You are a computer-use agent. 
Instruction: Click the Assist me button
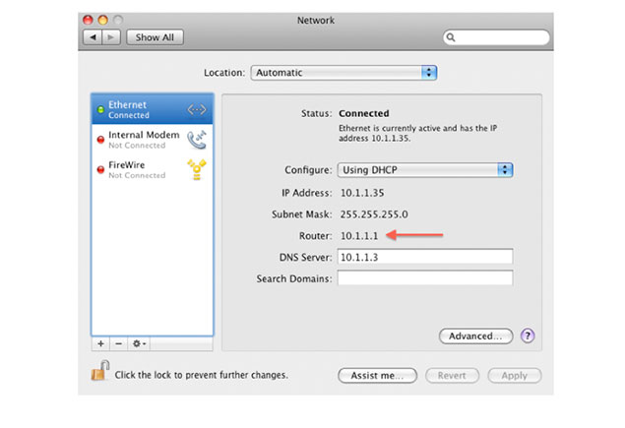pyautogui.click(x=377, y=376)
